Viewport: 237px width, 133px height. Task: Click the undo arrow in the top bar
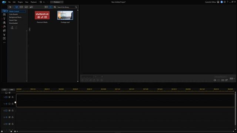click(x=44, y=2)
